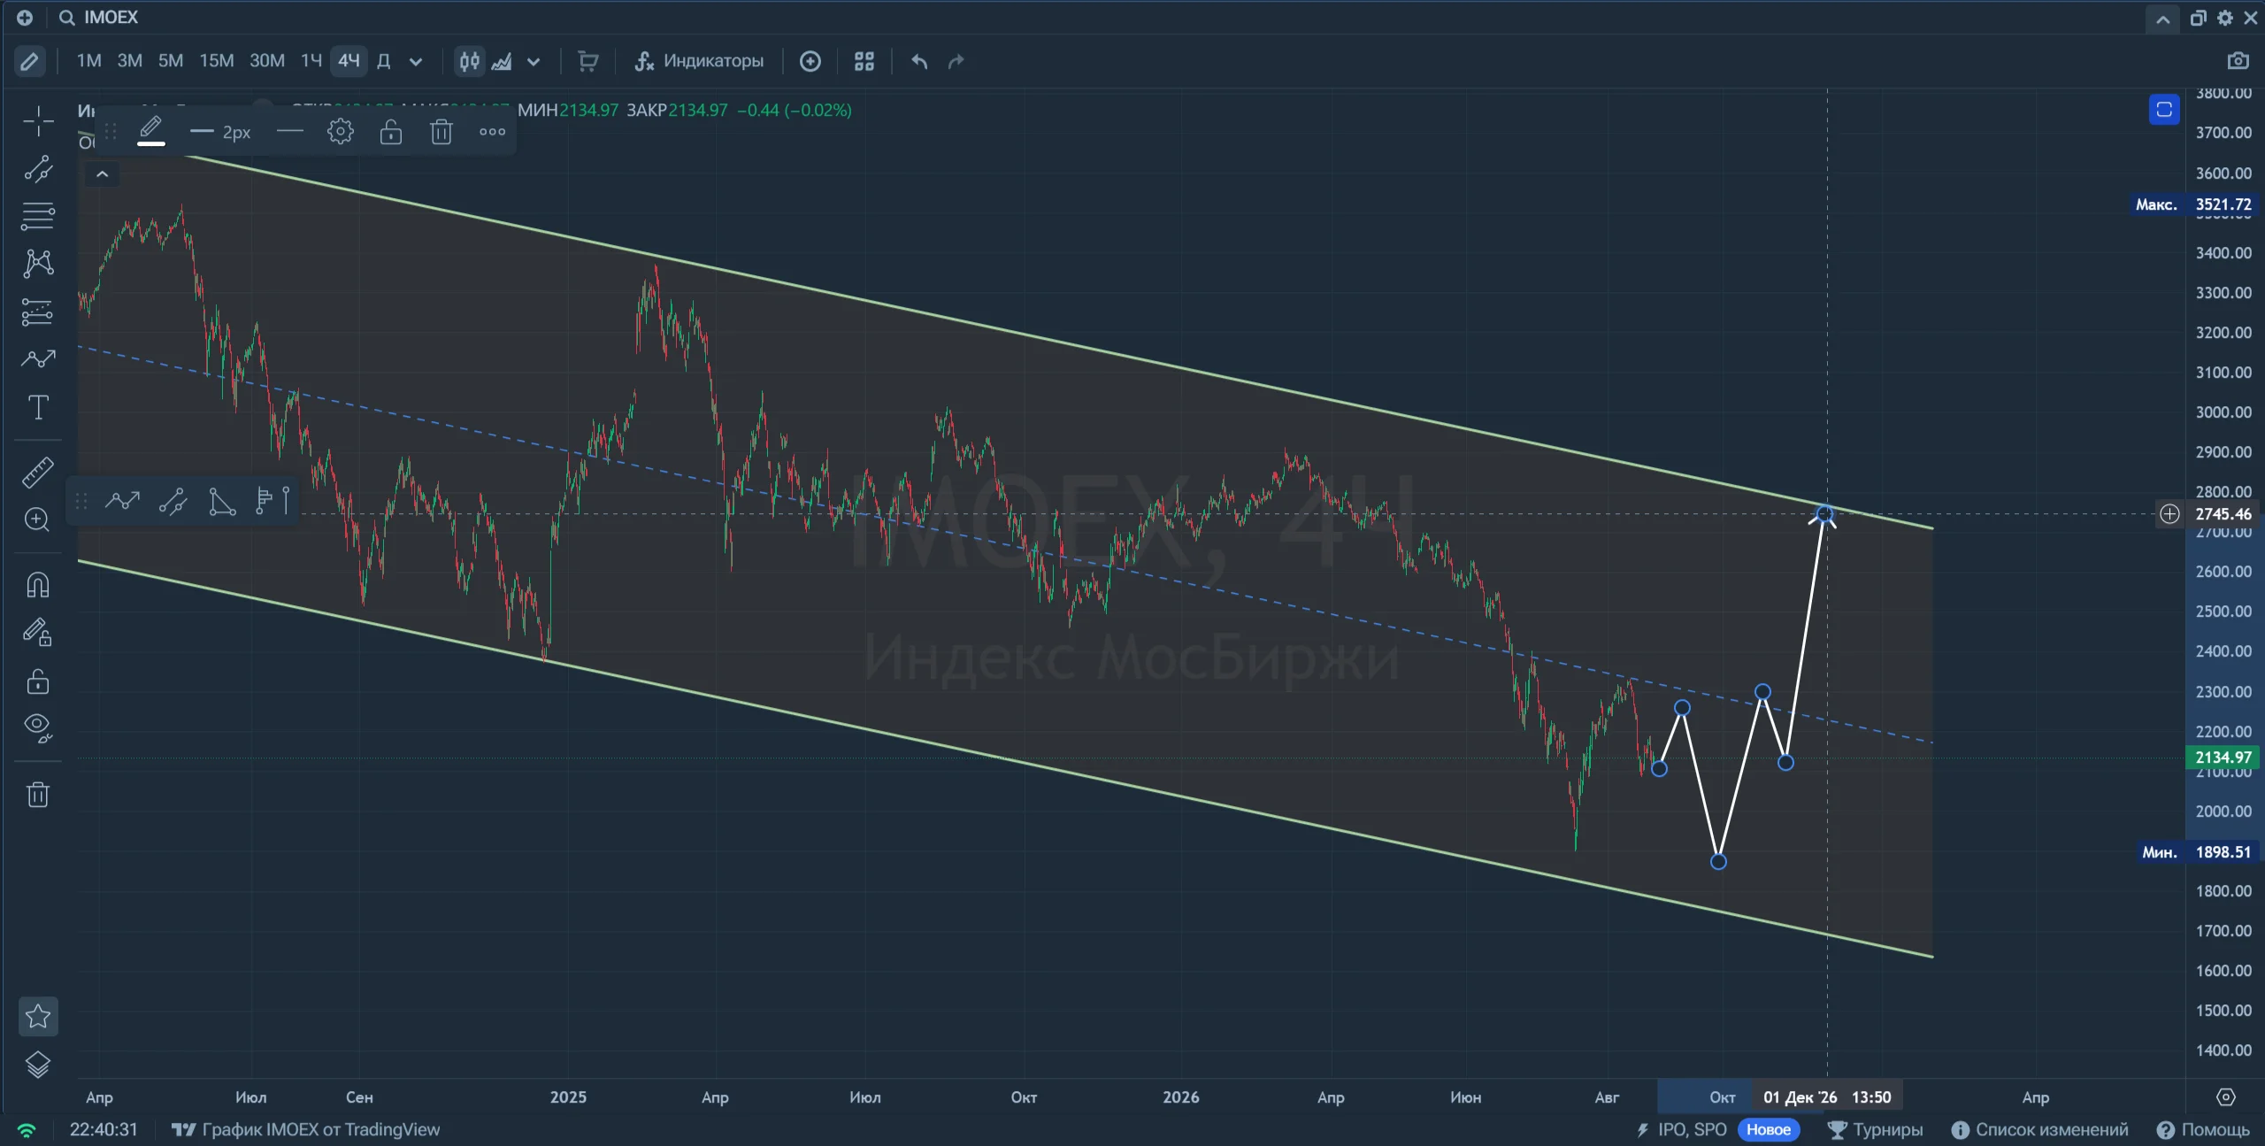Image resolution: width=2265 pixels, height=1146 pixels.
Task: Add new widget with top-left plus
Action: click(24, 18)
